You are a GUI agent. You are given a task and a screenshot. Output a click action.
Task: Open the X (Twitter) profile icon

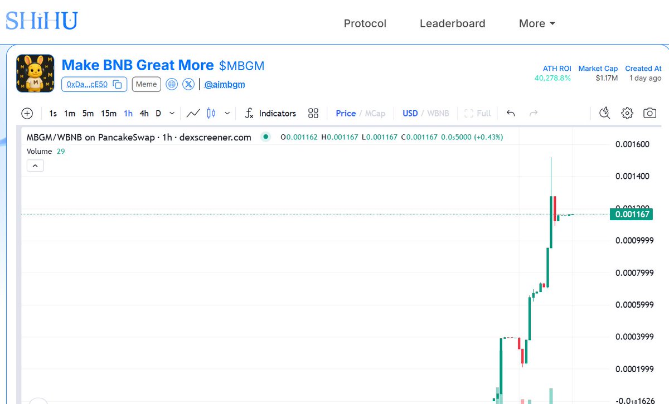pos(188,84)
